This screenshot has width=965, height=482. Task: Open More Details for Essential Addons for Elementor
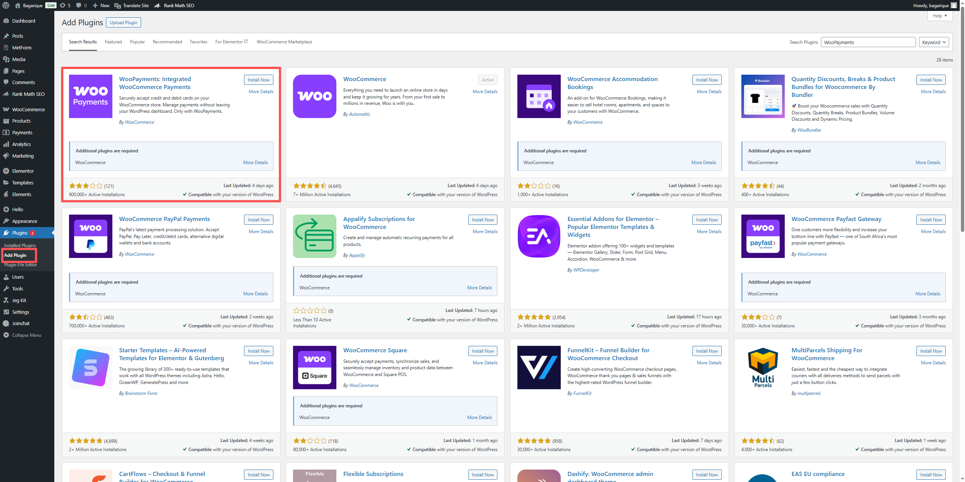(709, 232)
